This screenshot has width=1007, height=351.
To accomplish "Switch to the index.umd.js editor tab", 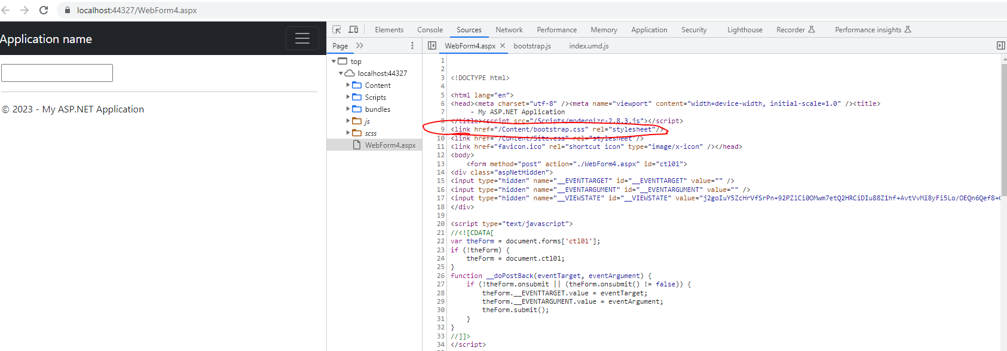I will [x=589, y=46].
